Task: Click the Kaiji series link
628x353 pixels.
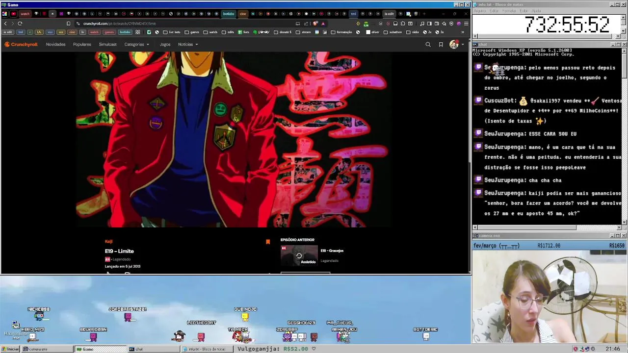Action: (x=108, y=241)
